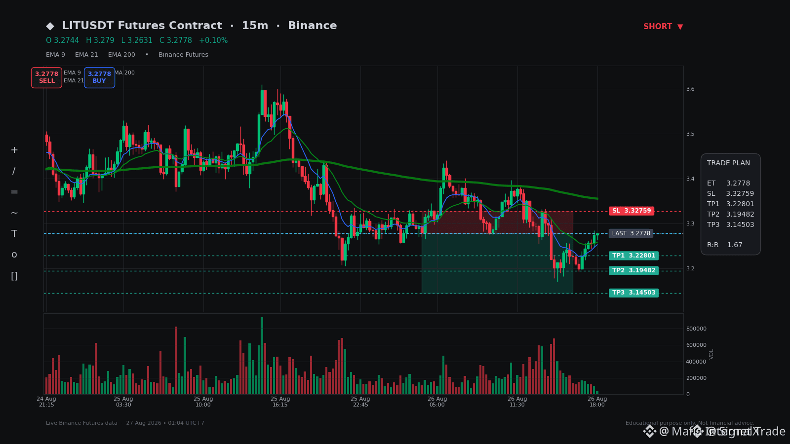Click the 3.6 price axis label
790x444 pixels.
tap(690, 89)
